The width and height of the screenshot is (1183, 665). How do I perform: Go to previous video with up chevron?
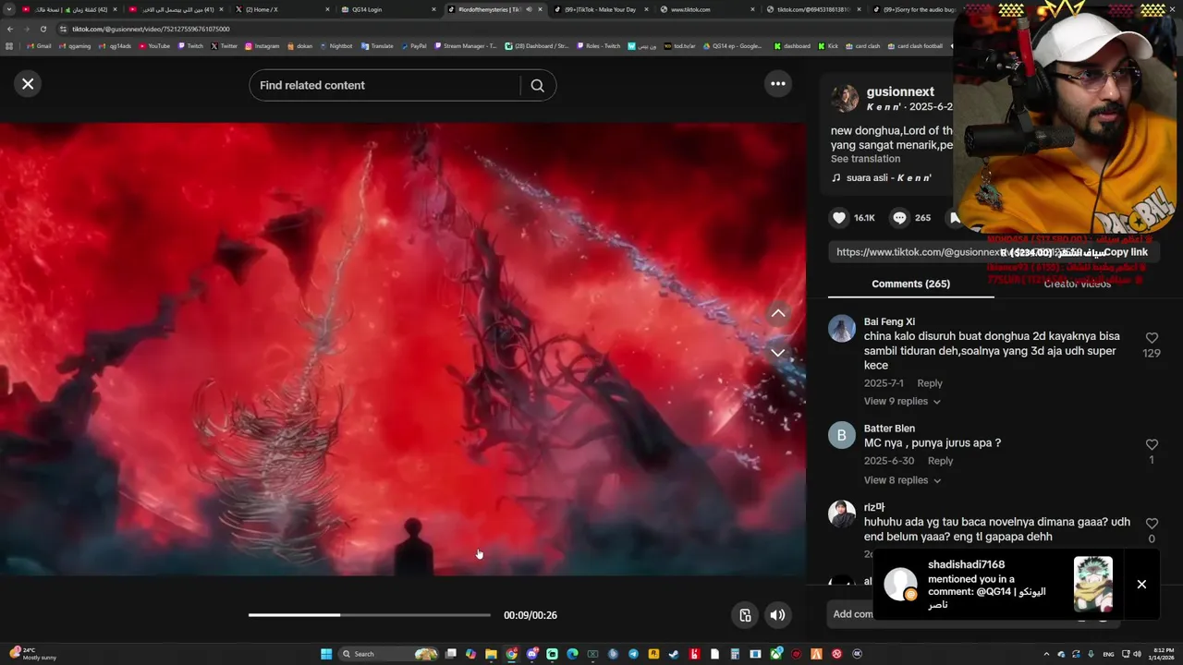pyautogui.click(x=778, y=313)
